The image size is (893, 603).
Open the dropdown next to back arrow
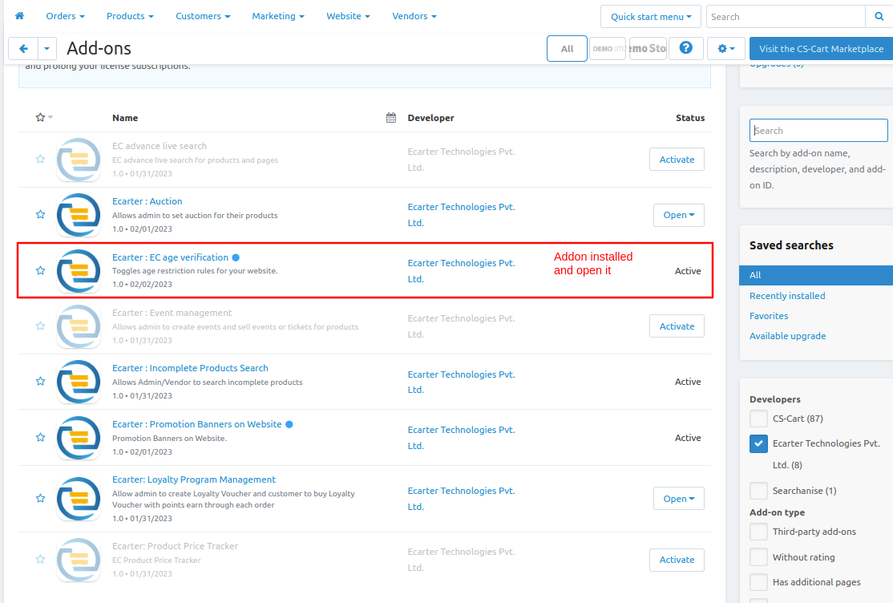point(46,49)
